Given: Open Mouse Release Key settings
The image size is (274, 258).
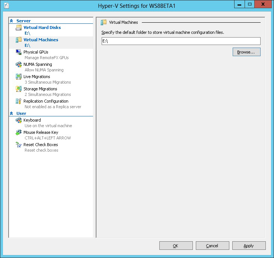Looking at the screenshot, I should click(x=41, y=132).
